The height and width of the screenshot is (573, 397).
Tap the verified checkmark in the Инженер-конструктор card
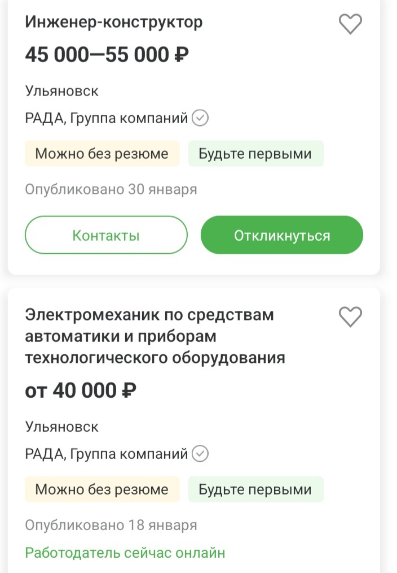coord(200,119)
